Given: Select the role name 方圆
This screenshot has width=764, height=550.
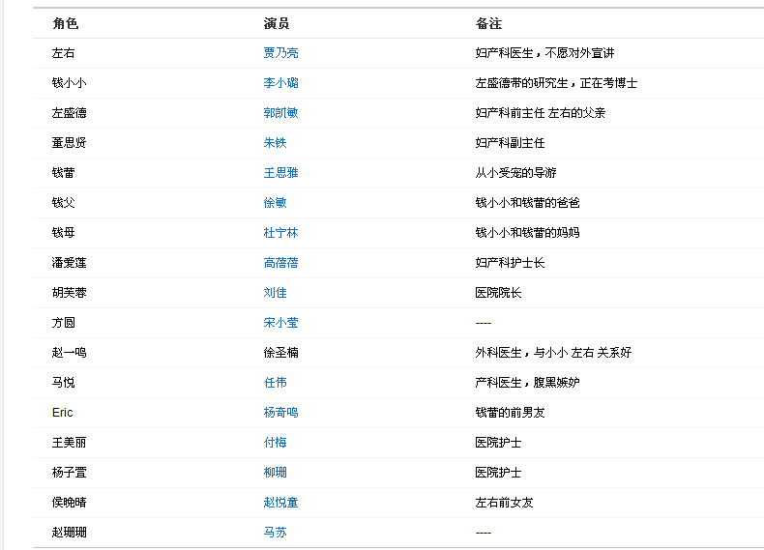Looking at the screenshot, I should tap(63, 323).
